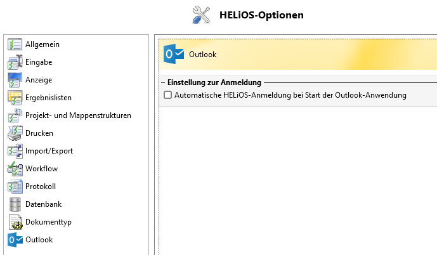Click the Dokumenttyp document icon
Image resolution: width=437 pixels, height=255 pixels.
(15, 222)
